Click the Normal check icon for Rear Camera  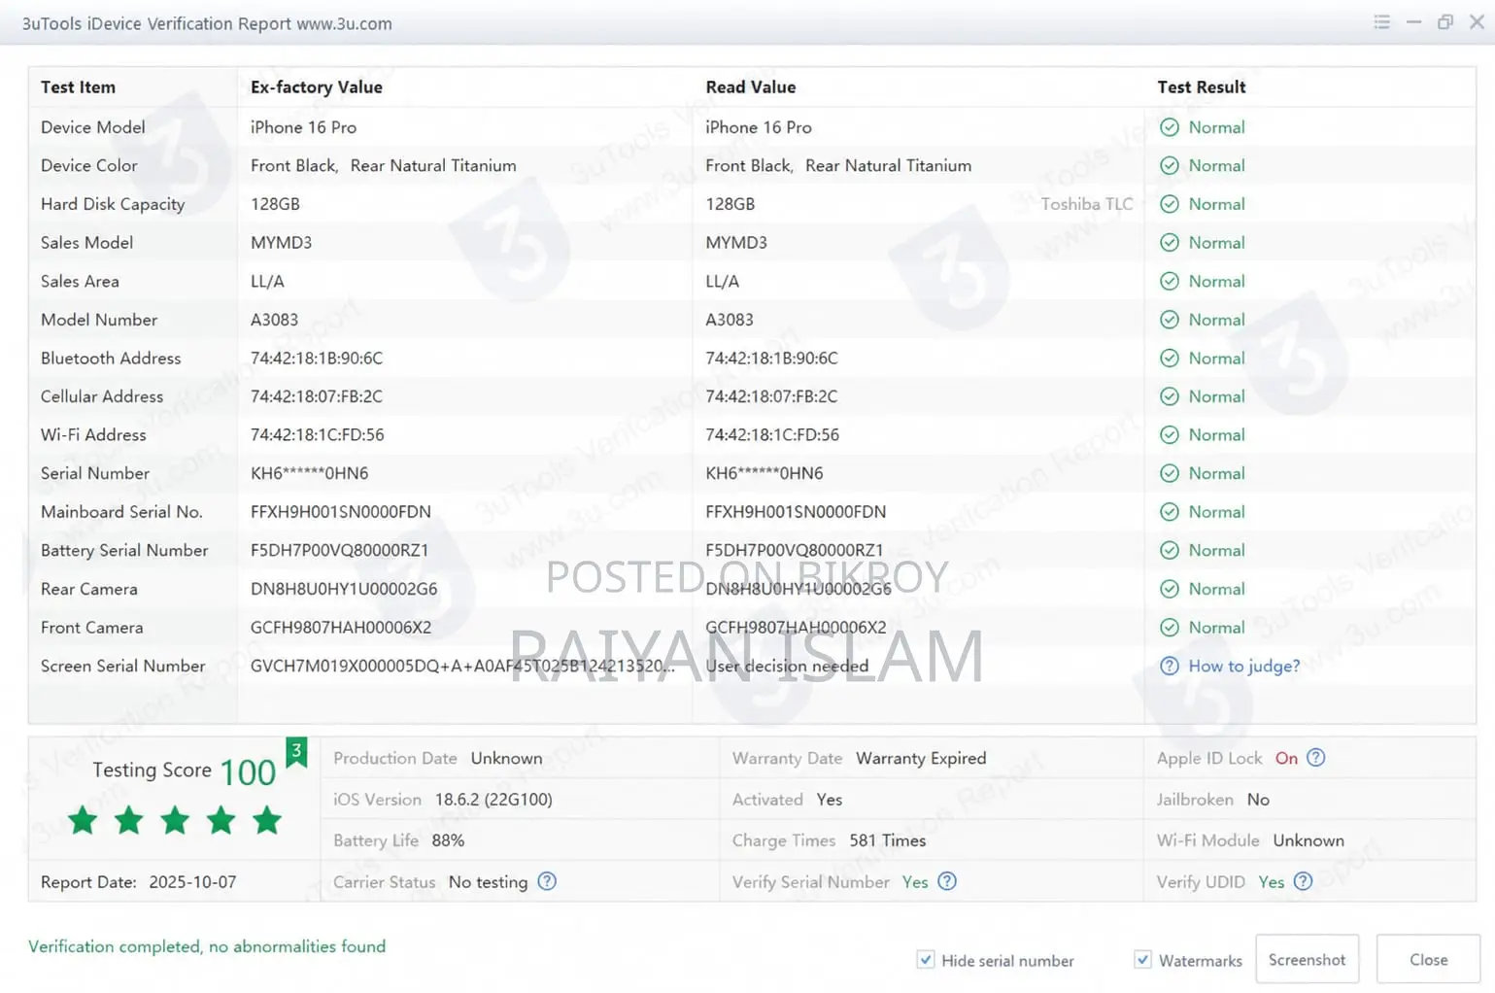pos(1170,589)
